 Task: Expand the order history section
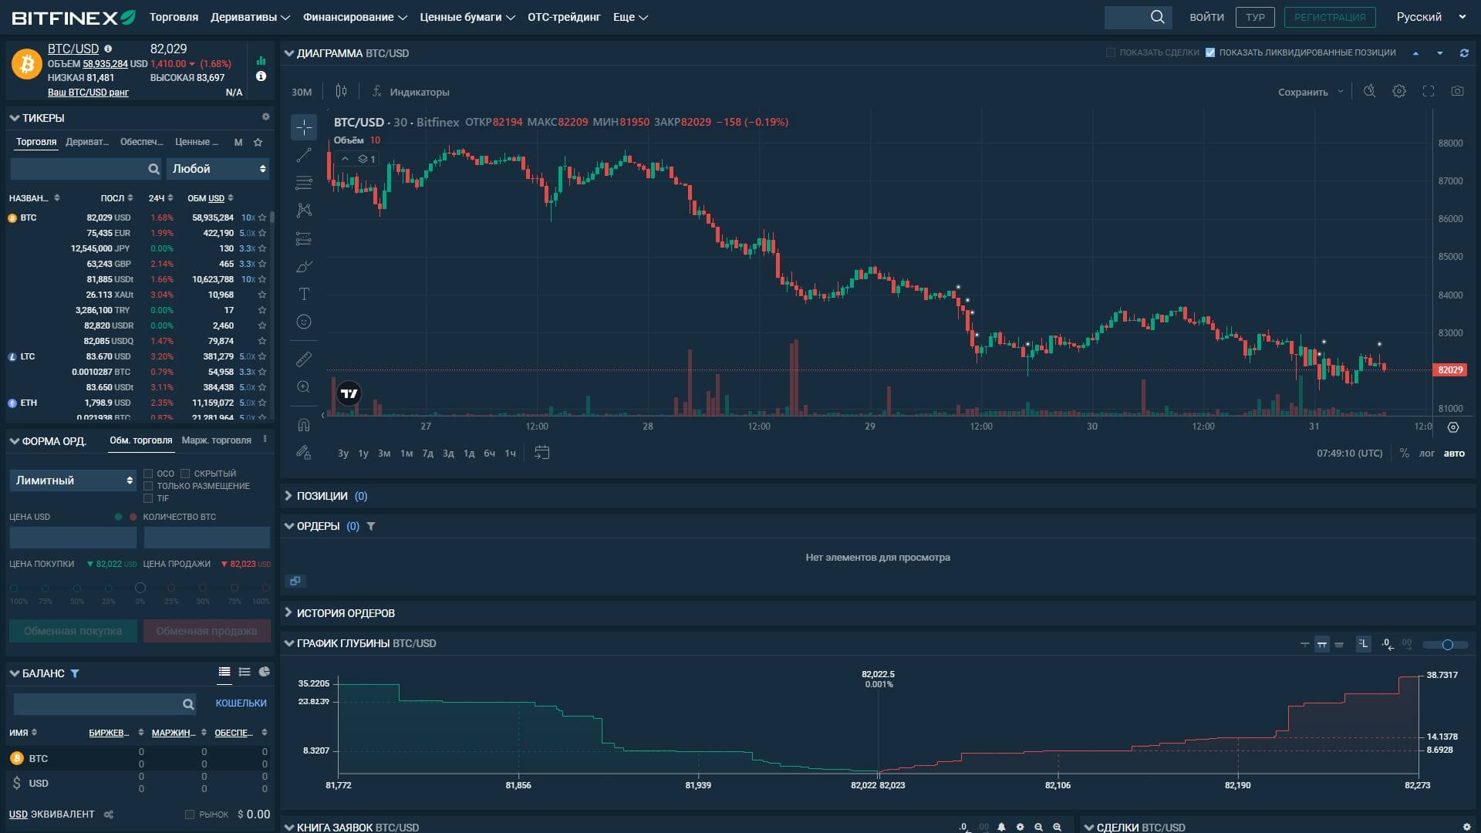(x=345, y=613)
